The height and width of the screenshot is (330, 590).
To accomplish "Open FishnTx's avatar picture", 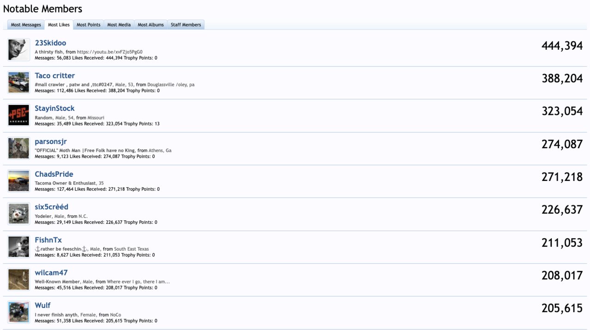I will [x=18, y=247].
